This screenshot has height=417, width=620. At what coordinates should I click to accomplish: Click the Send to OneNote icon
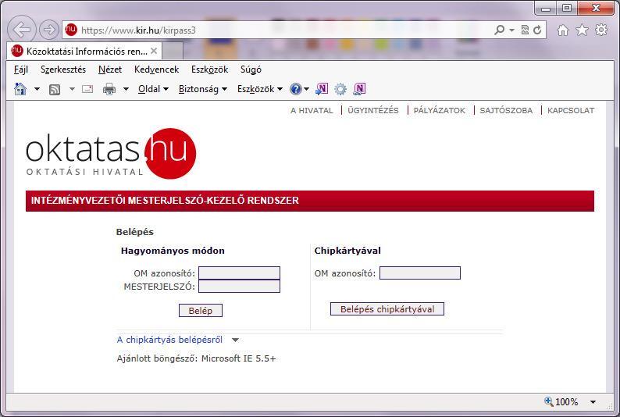[x=322, y=89]
